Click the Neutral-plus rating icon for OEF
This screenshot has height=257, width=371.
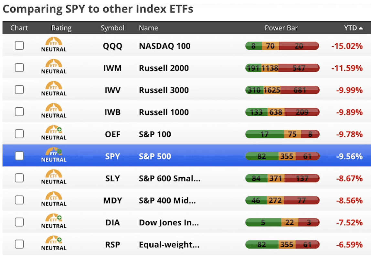point(54,132)
